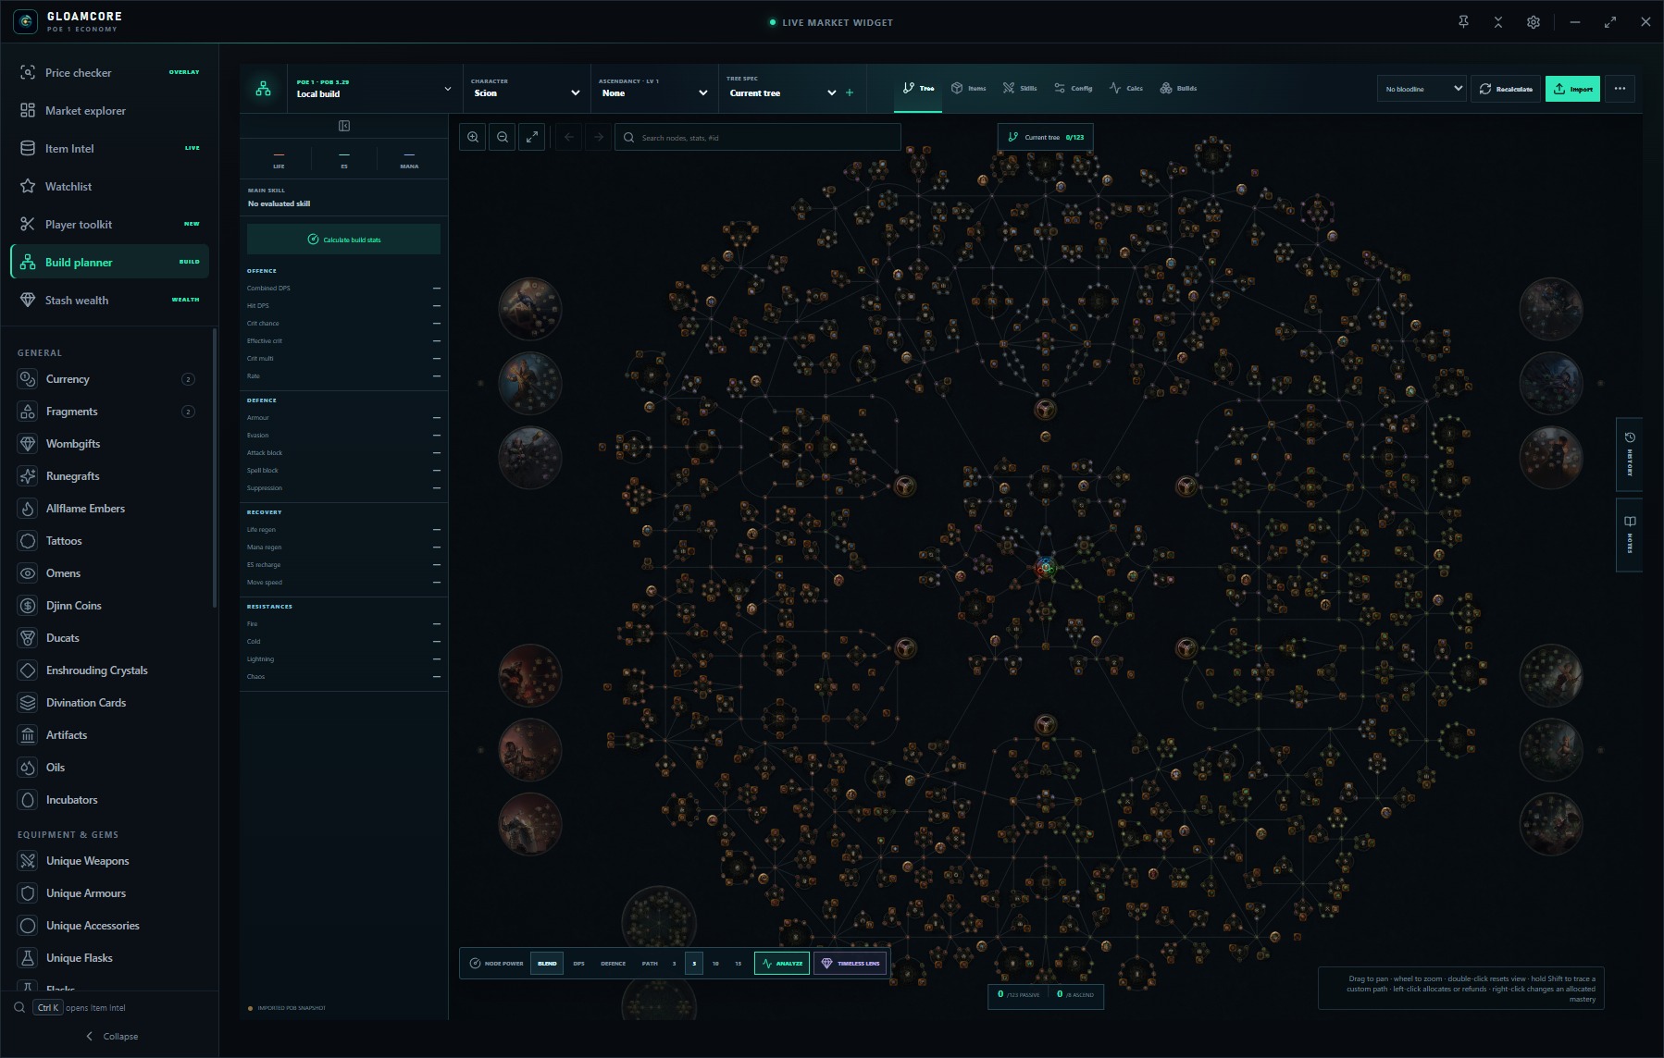Switch to the Calcs tab

(x=1125, y=89)
